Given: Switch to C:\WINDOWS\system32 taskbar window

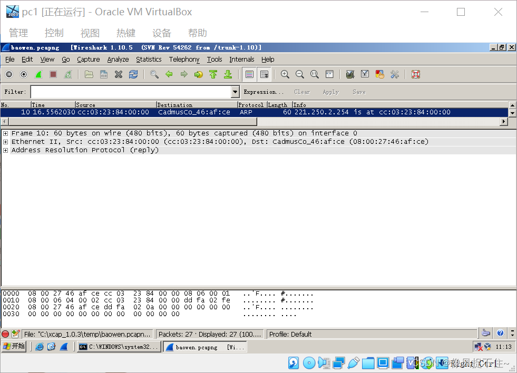Looking at the screenshot, I should click(x=119, y=347).
